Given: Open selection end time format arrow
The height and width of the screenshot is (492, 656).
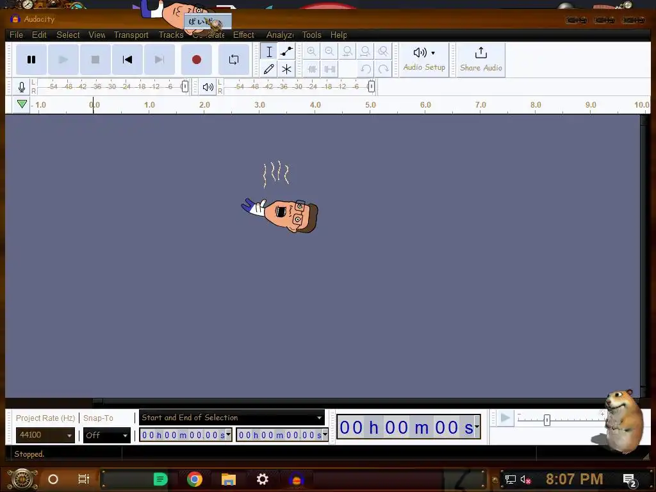Looking at the screenshot, I should pos(325,435).
